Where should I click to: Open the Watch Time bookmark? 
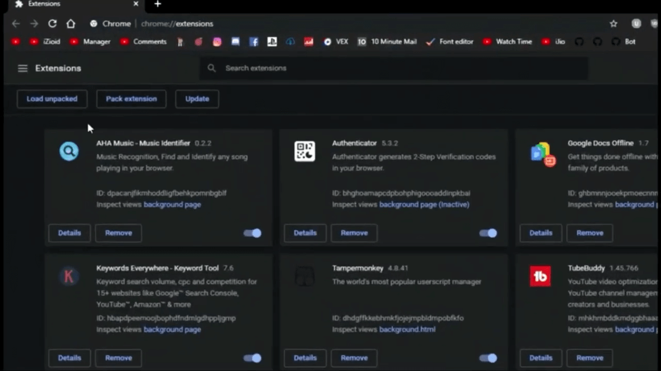click(x=508, y=42)
